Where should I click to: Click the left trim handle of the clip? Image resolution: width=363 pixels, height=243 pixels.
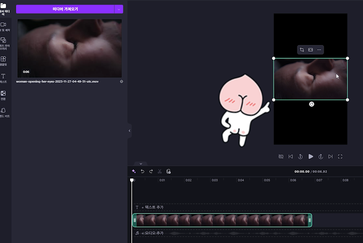(134, 220)
